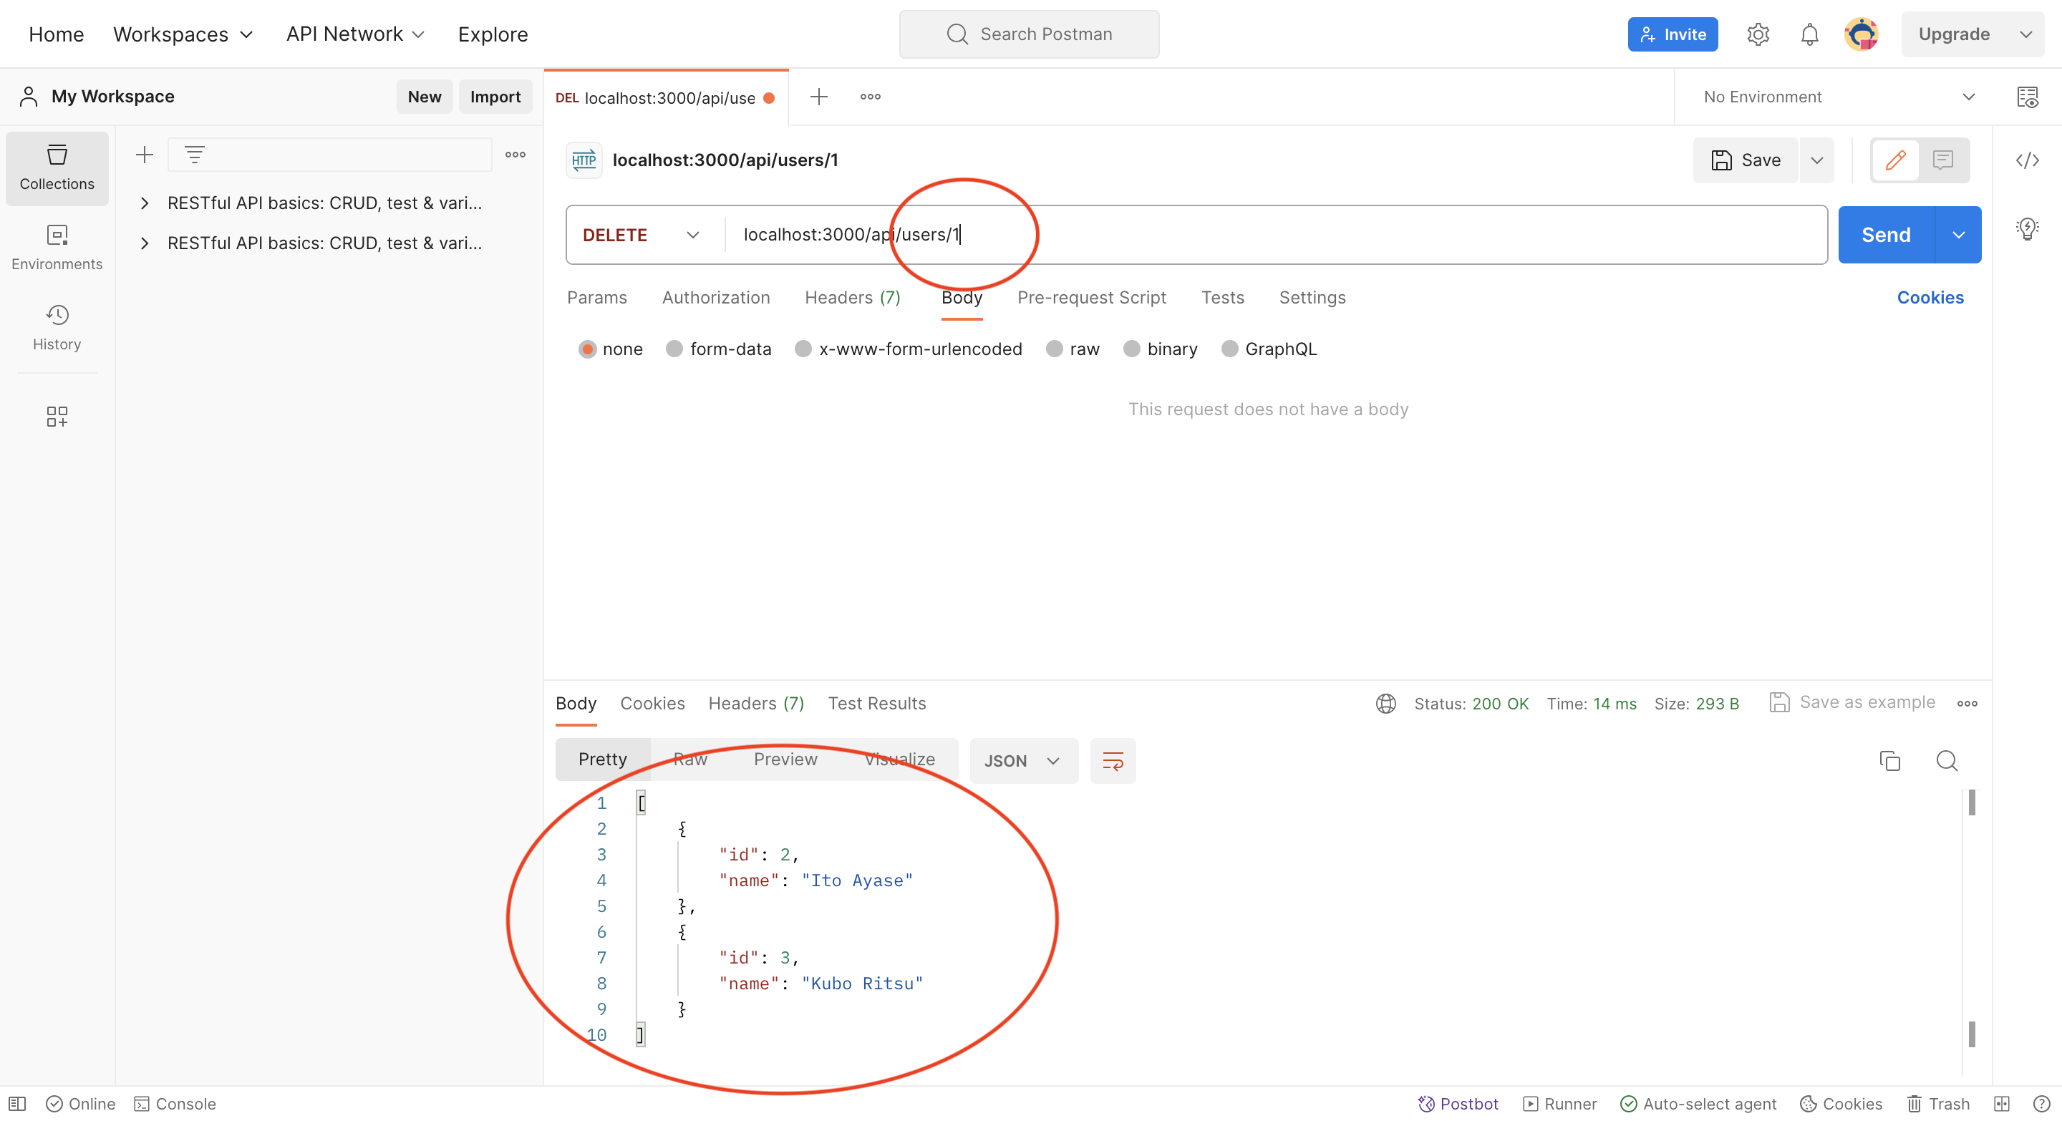This screenshot has width=2062, height=1121.
Task: Select the raw body type
Action: point(1073,349)
